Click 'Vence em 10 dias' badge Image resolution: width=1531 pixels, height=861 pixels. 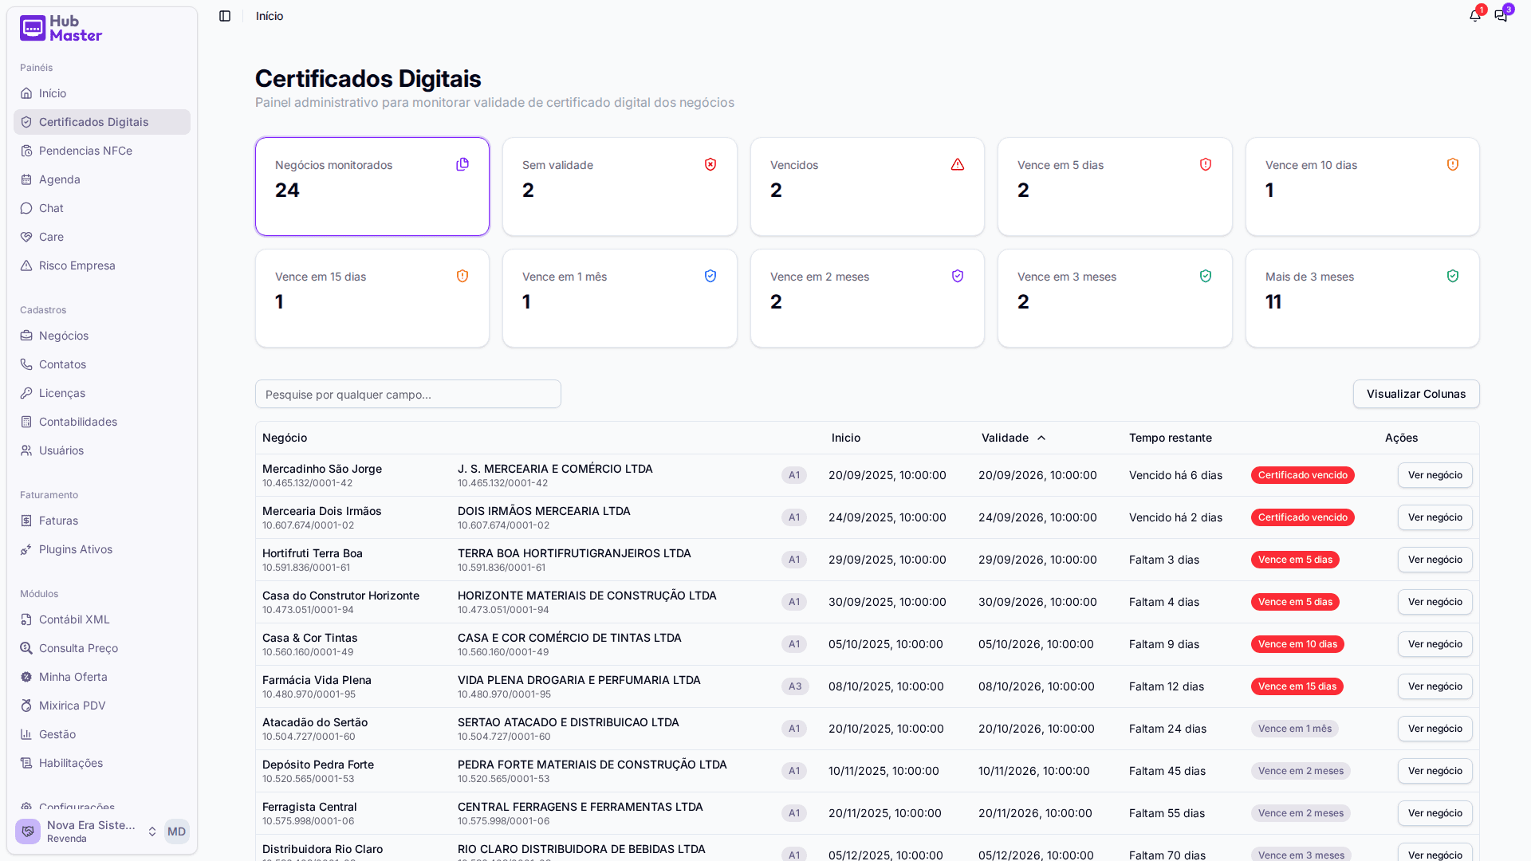(x=1297, y=644)
